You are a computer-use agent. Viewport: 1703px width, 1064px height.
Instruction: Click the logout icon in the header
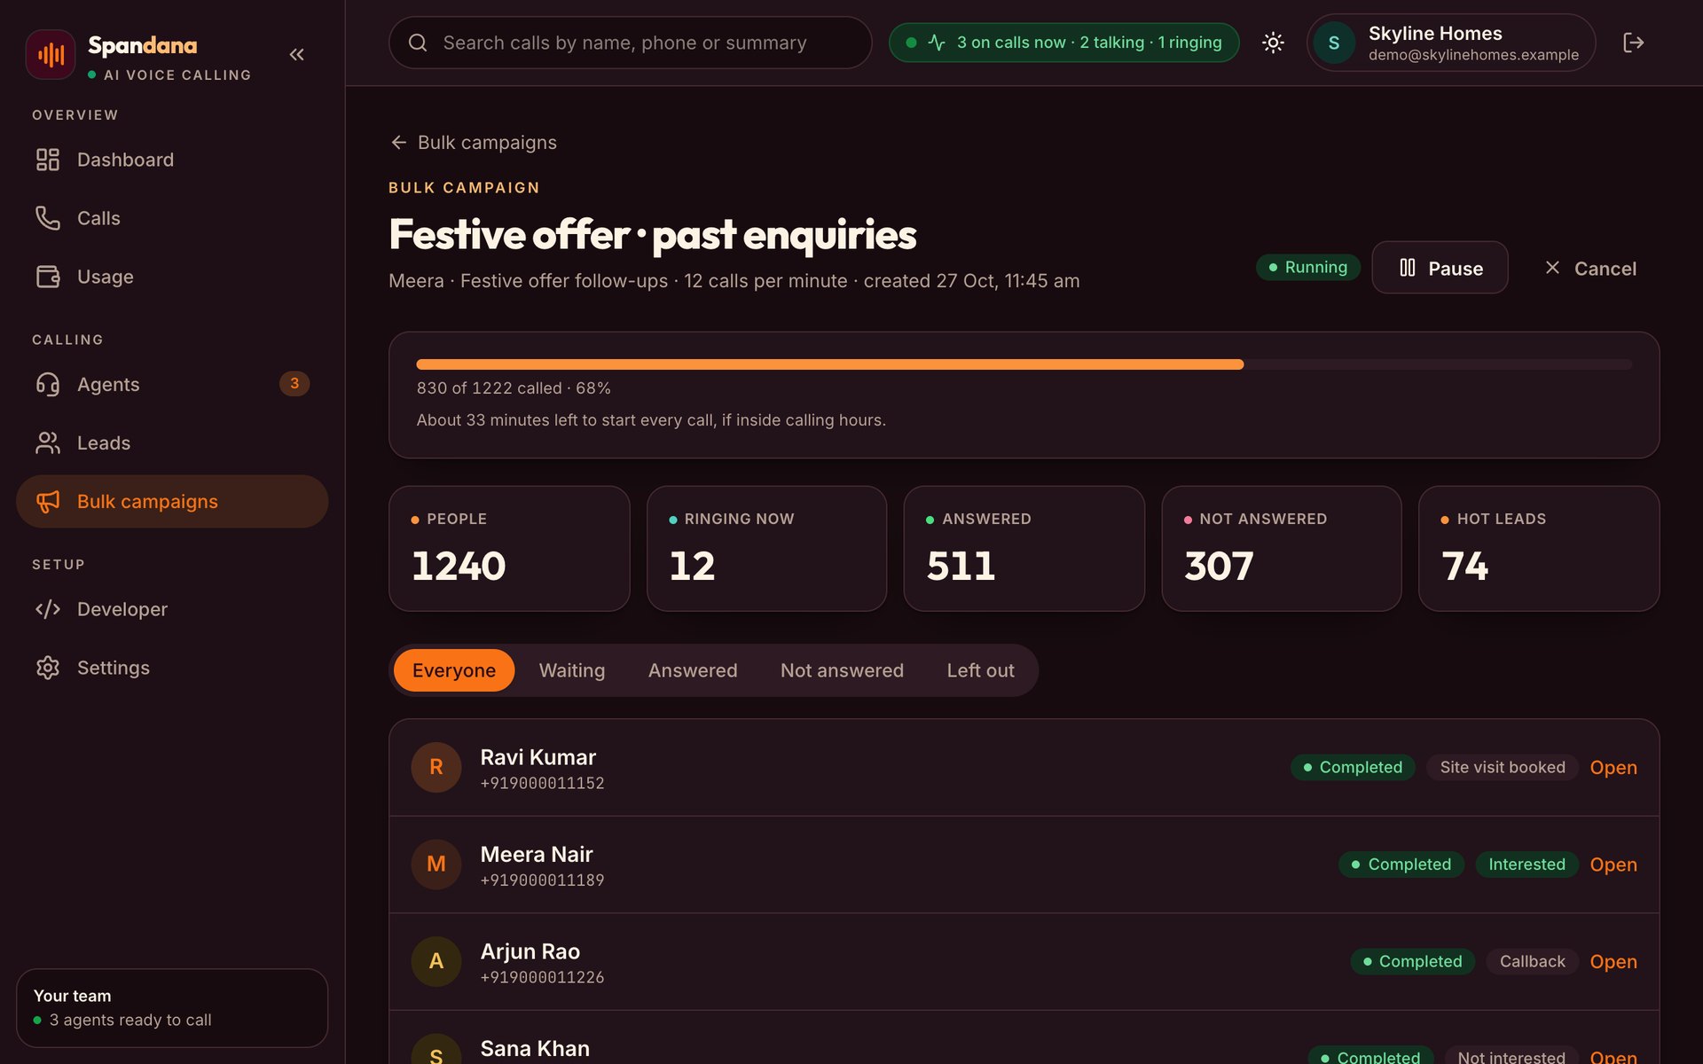pos(1633,43)
